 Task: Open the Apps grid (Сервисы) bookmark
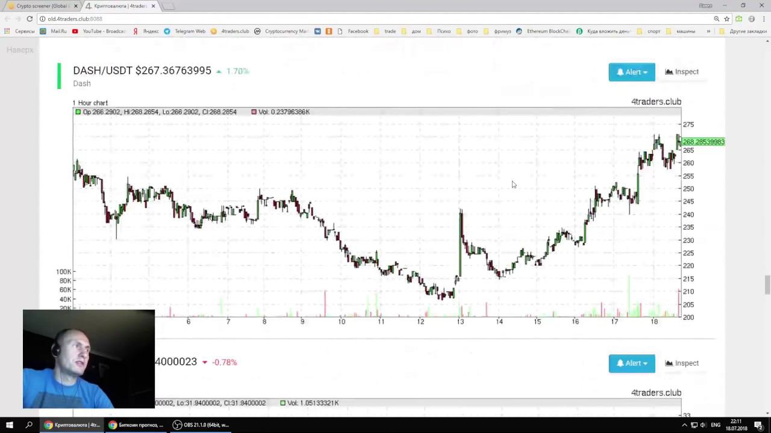pyautogui.click(x=19, y=31)
